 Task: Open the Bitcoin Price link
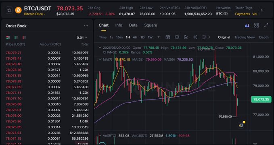coord(35,14)
